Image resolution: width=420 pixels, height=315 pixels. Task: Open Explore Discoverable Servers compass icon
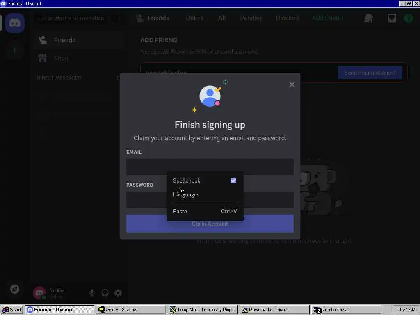15,289
